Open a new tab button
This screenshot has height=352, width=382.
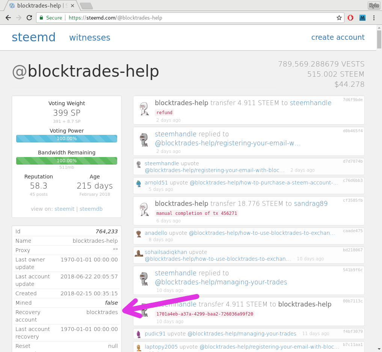point(86,6)
